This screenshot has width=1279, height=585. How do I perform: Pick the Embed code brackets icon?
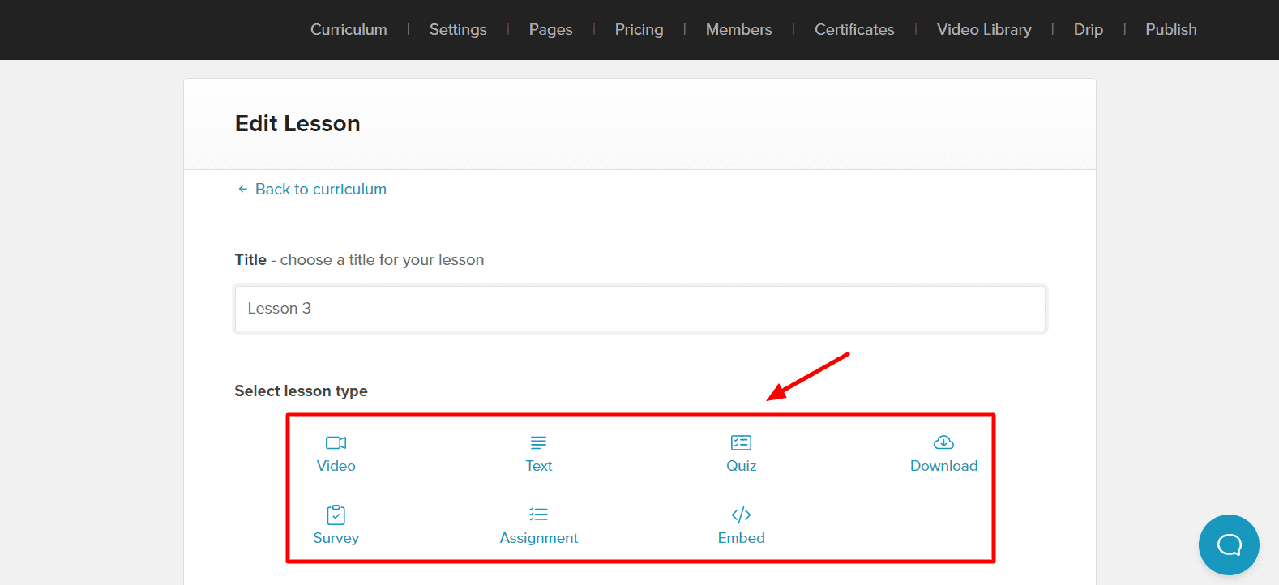pyautogui.click(x=741, y=515)
